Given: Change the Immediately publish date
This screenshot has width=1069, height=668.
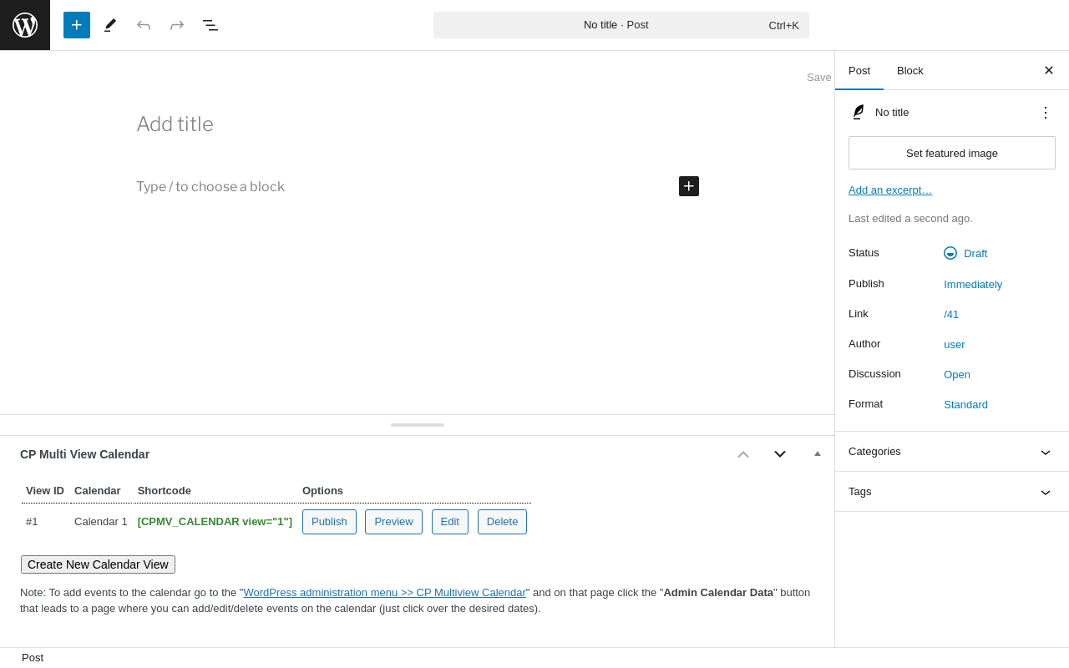Looking at the screenshot, I should point(973,284).
